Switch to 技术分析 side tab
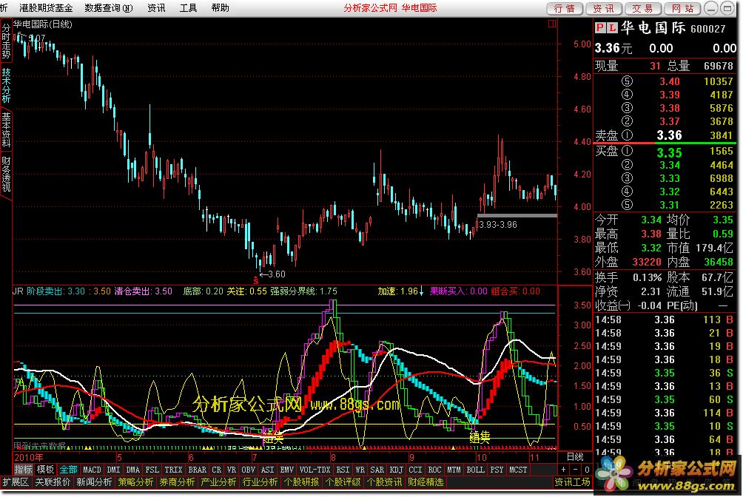743x497 pixels. [x=6, y=85]
